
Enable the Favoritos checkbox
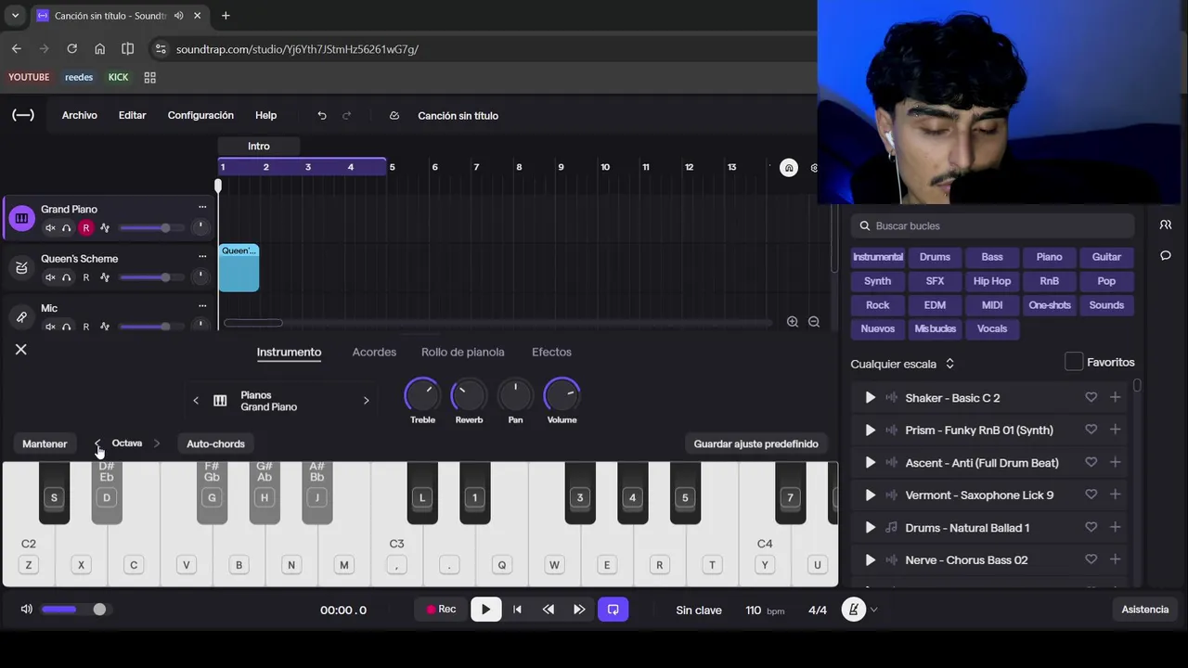click(1074, 362)
